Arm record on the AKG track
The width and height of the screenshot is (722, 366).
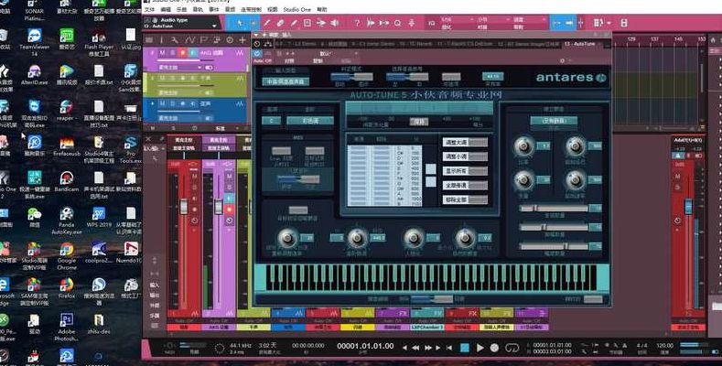(x=182, y=53)
